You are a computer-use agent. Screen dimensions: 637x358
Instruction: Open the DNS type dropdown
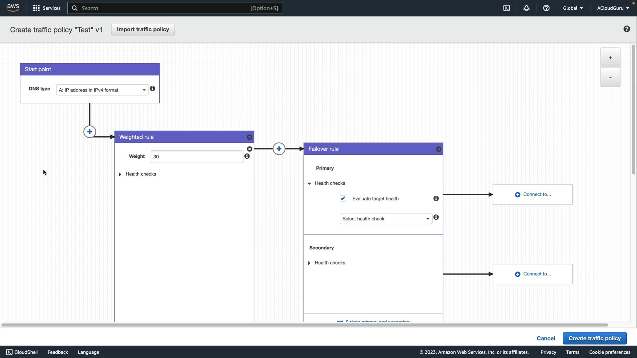click(102, 90)
